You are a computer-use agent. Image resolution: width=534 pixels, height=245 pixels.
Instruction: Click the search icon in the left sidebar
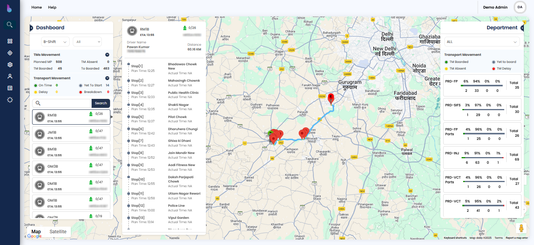coord(10,25)
